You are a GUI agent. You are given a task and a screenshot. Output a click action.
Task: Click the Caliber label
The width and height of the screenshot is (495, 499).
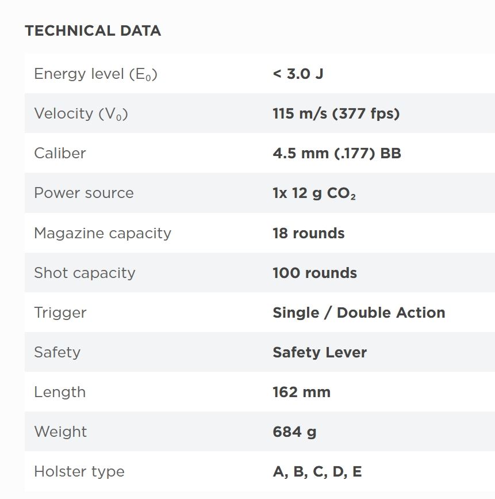coord(60,153)
